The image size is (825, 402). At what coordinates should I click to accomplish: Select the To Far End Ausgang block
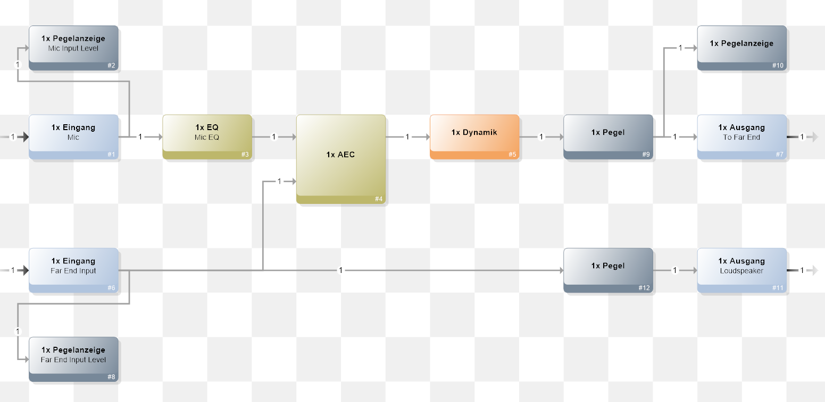point(741,137)
